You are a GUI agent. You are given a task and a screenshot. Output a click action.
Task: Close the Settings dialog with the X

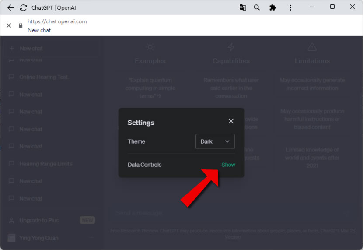(231, 121)
